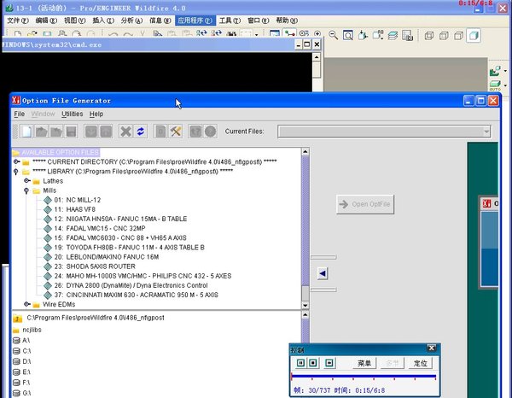The height and width of the screenshot is (398, 512).
Task: Click the new option file icon
Action: tap(26, 132)
